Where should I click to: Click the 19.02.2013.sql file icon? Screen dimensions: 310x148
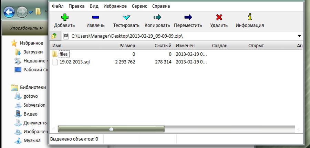55,62
